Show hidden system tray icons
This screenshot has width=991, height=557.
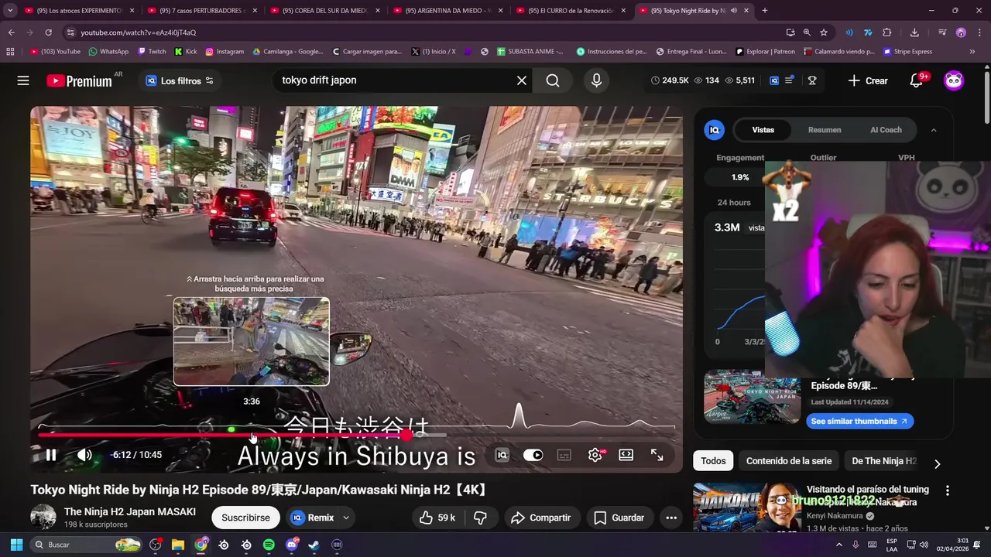click(x=838, y=545)
